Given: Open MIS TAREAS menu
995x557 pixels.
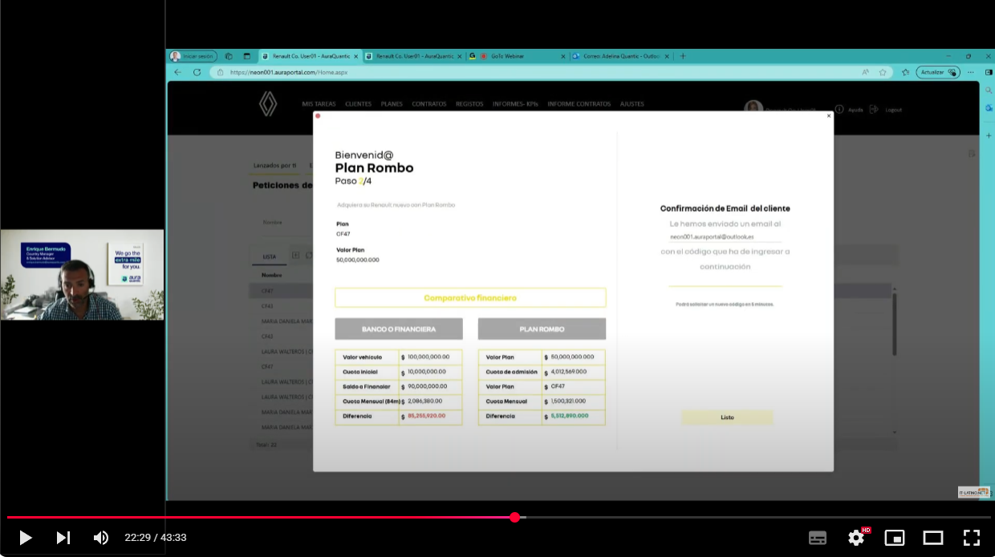Looking at the screenshot, I should point(319,104).
